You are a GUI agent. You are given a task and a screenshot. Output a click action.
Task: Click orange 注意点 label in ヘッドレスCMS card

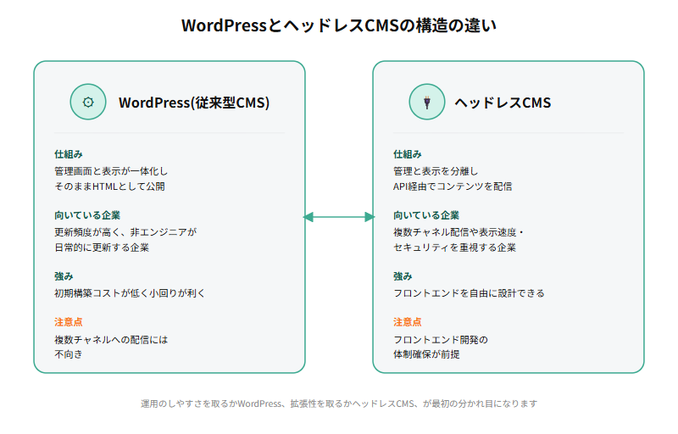(408, 322)
